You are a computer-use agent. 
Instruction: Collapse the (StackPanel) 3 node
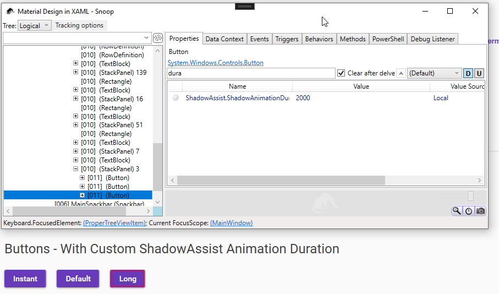coord(75,169)
